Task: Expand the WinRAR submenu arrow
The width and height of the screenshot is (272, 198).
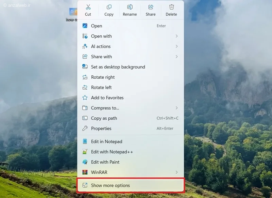Action: pos(176,172)
